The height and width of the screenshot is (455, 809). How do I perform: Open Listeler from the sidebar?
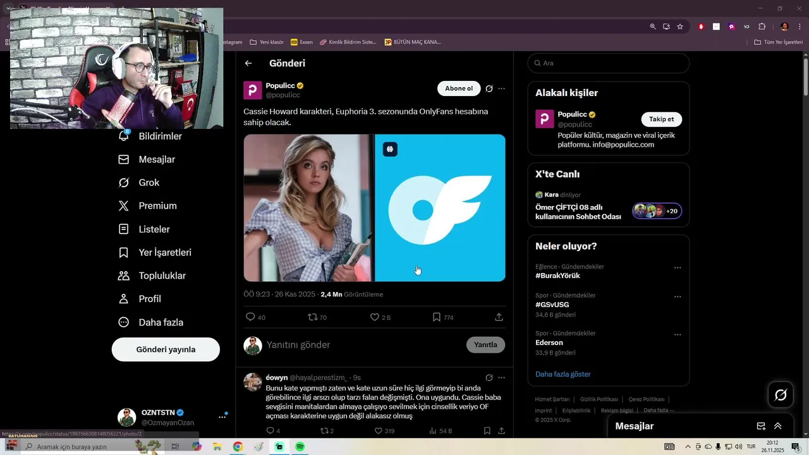[x=144, y=229]
